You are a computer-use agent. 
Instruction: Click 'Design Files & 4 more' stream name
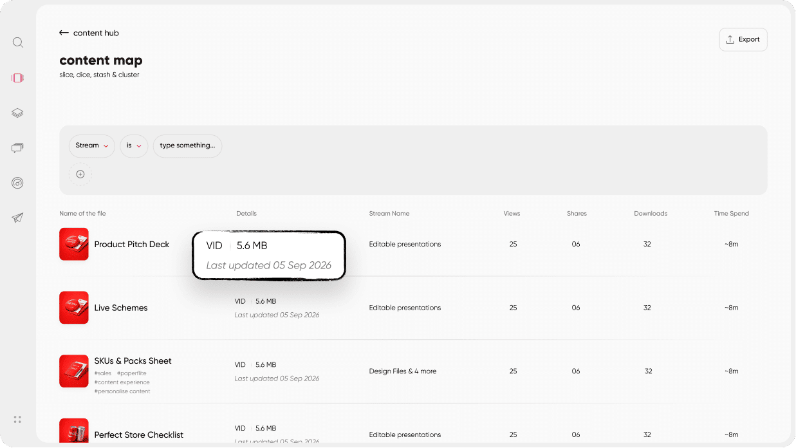[403, 371]
